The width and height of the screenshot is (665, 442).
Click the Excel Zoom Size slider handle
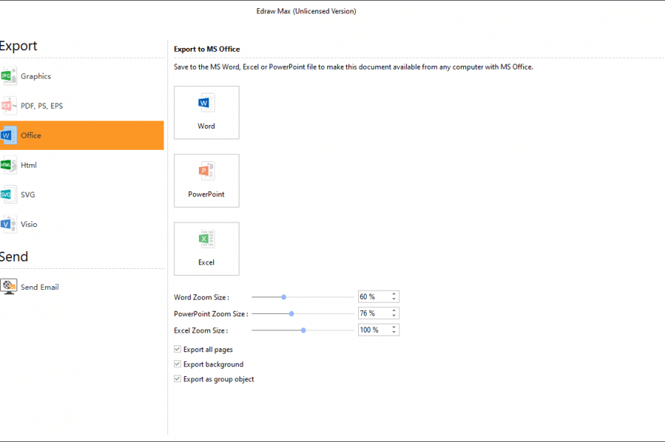(x=303, y=330)
